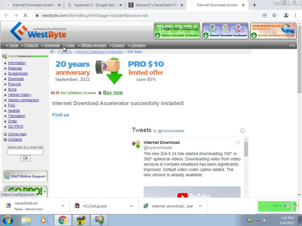Click Chrome icon in taskbar
302x226 pixels.
point(63,220)
